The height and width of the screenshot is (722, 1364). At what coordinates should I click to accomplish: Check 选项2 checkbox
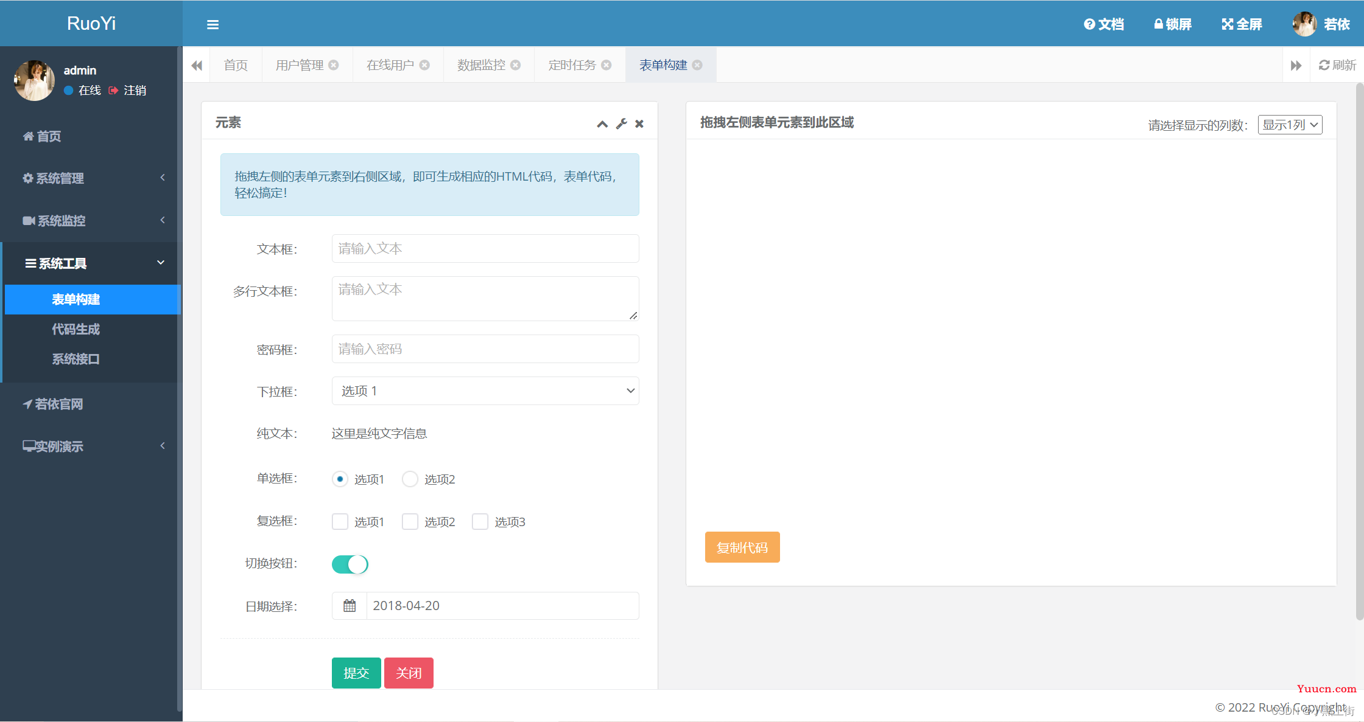[x=409, y=521]
